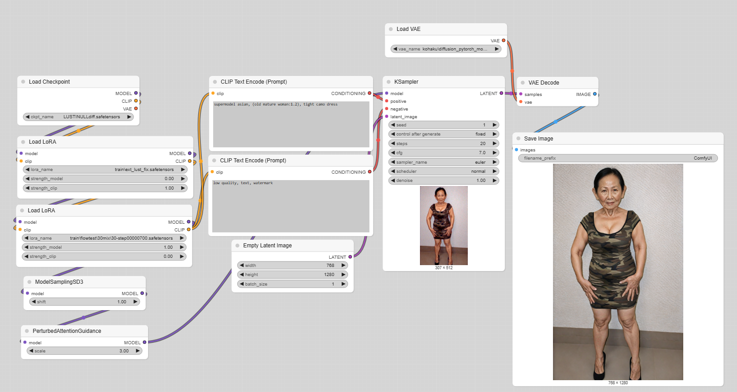
Task: Click the prompt text box containing 'low quality, text, watermark'
Action: tap(291, 206)
